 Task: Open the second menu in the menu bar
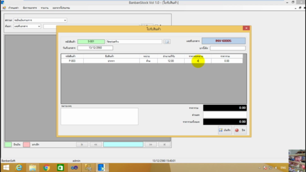coord(30,8)
